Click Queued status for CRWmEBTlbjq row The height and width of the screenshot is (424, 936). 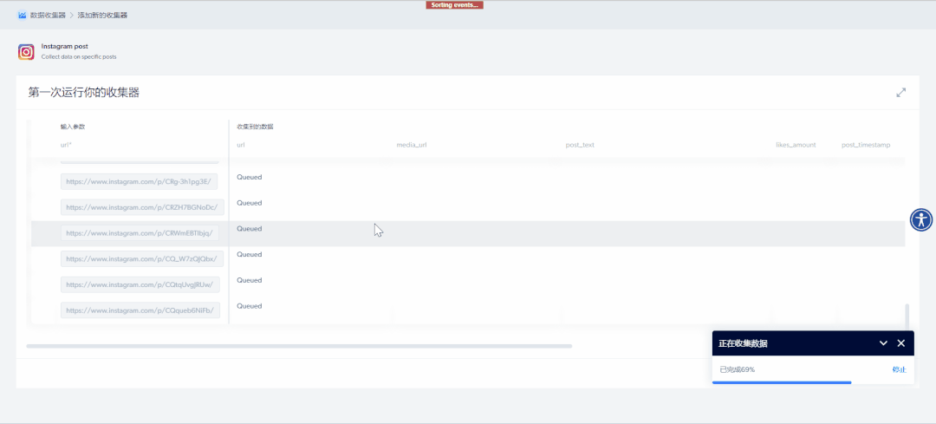(x=250, y=229)
